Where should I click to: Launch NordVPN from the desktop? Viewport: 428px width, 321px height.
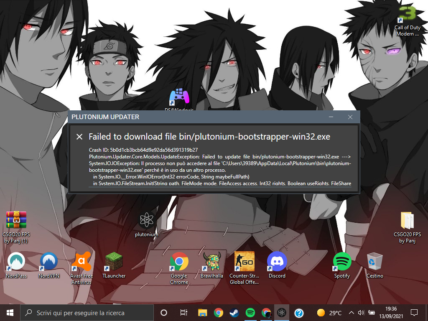[x=49, y=265]
